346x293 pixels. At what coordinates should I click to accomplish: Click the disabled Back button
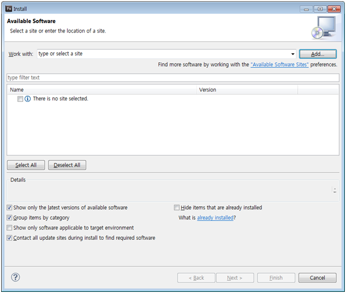(x=196, y=278)
